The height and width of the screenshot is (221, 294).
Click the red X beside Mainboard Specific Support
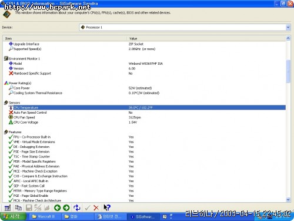(x=11, y=73)
